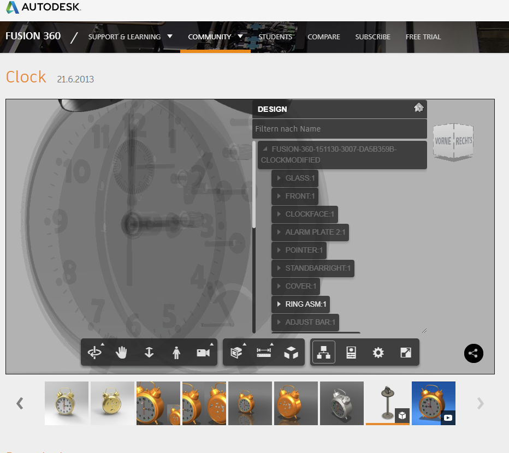Screen dimensions: 509x453
Task: Open the Students menu item
Action: [x=275, y=37]
